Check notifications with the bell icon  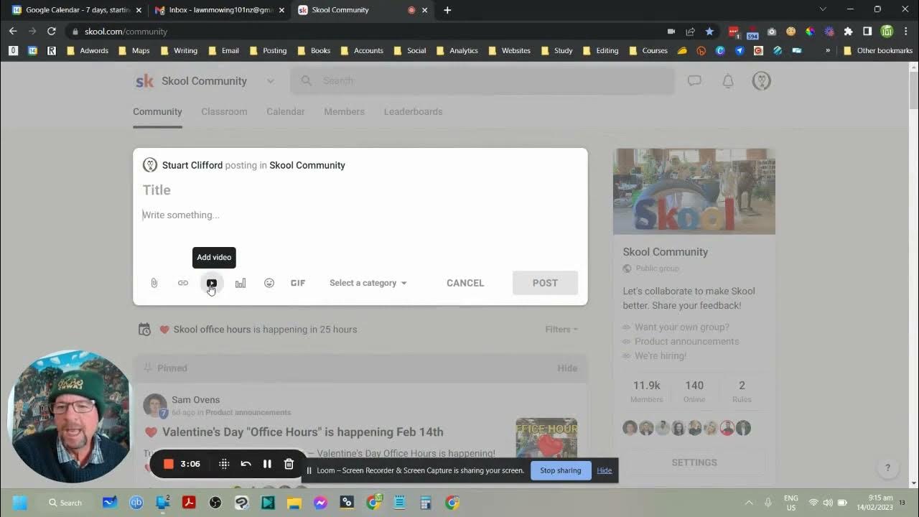[x=727, y=80]
